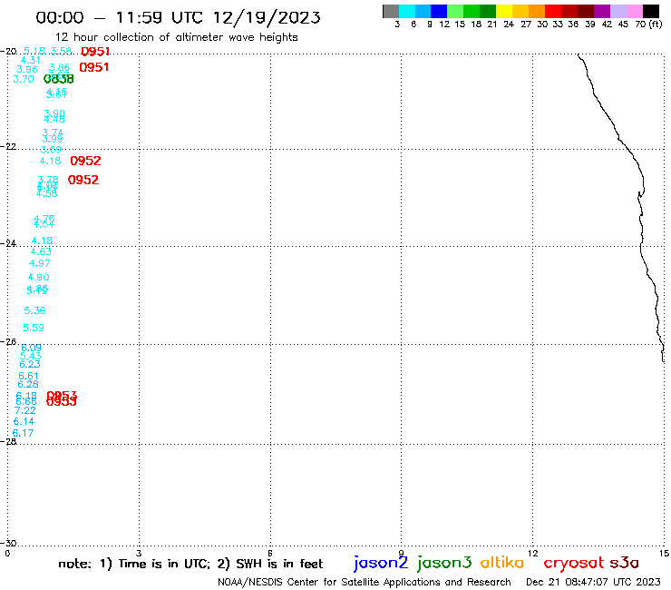Image resolution: width=671 pixels, height=590 pixels.
Task: Click the note 'Time is in UTC'
Action: point(163,564)
